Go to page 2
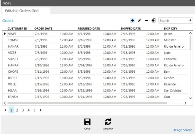 [x=17, y=110]
